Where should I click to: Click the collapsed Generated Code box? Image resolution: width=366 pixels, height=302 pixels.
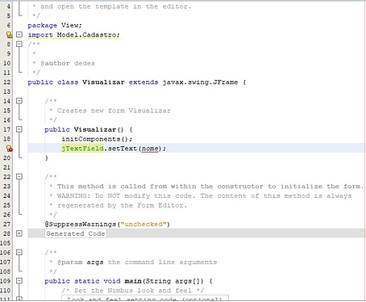tap(76, 233)
